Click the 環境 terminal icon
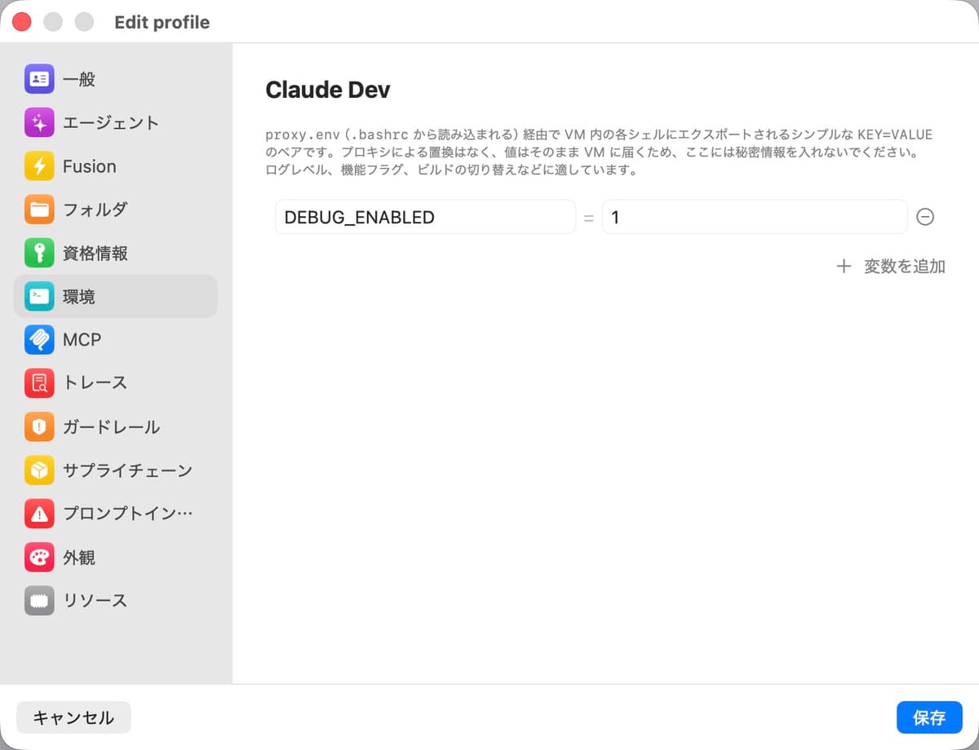Viewport: 979px width, 750px height. coord(39,297)
